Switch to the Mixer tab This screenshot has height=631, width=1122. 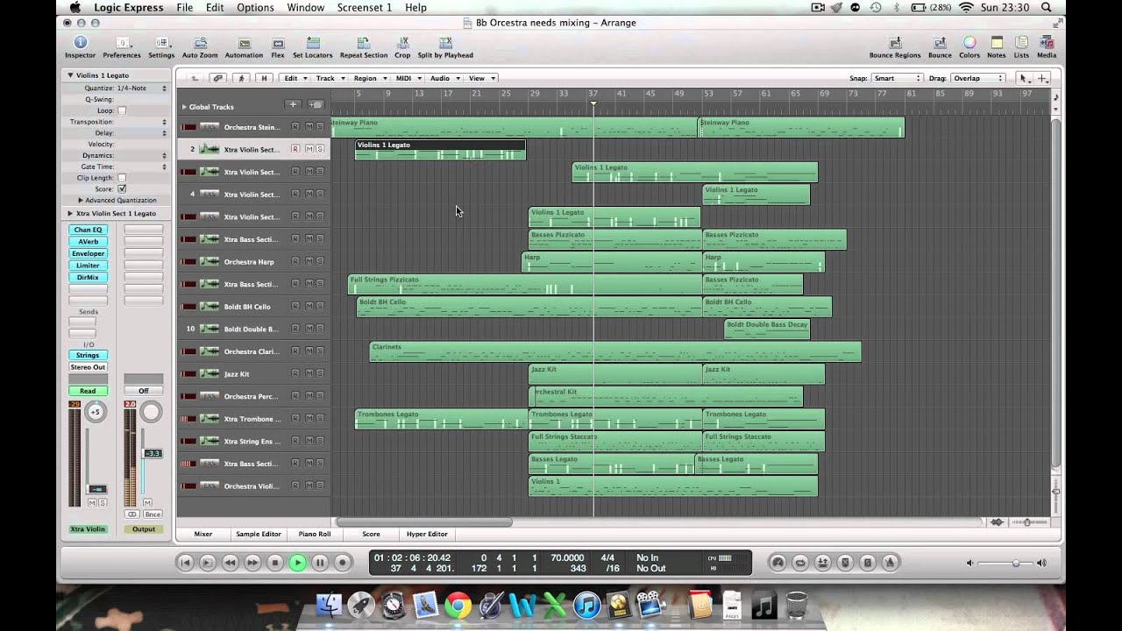(202, 534)
